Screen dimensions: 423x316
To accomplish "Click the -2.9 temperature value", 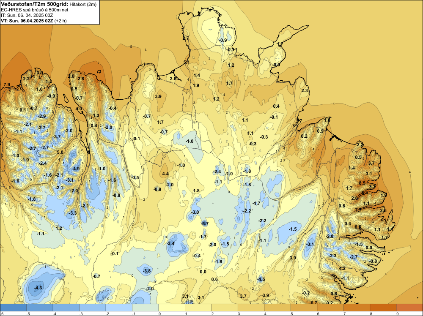I will (x=42, y=116).
